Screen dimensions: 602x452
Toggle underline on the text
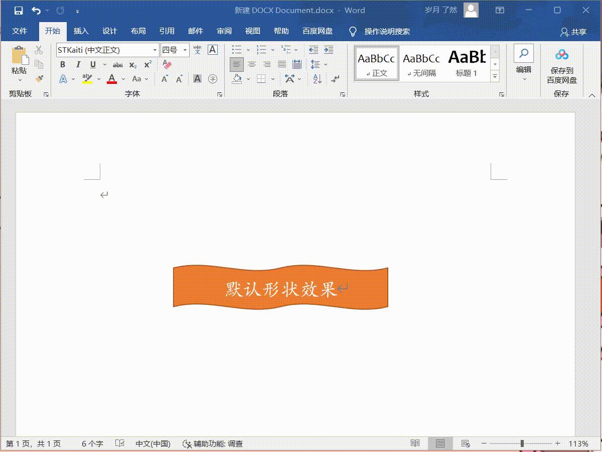[94, 64]
